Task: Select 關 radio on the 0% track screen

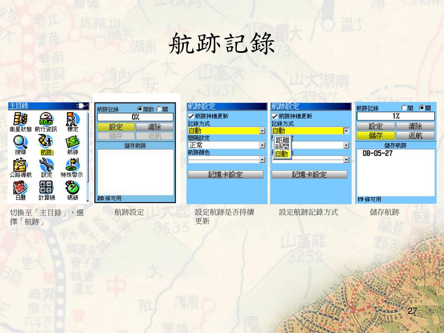Action: coord(159,109)
